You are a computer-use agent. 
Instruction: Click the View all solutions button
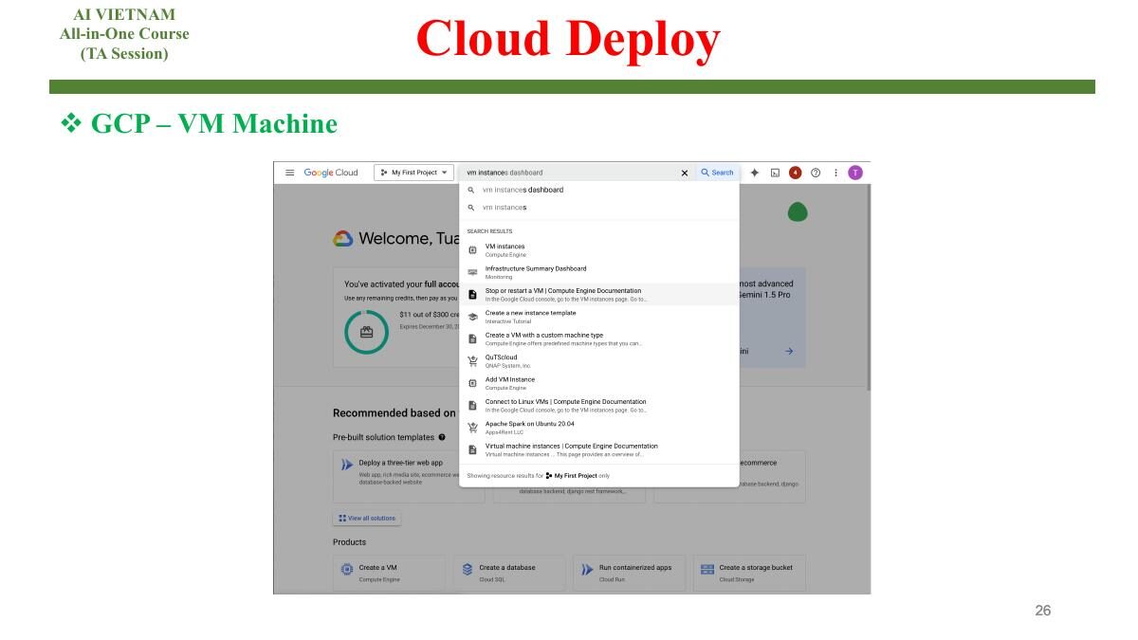pyautogui.click(x=367, y=519)
